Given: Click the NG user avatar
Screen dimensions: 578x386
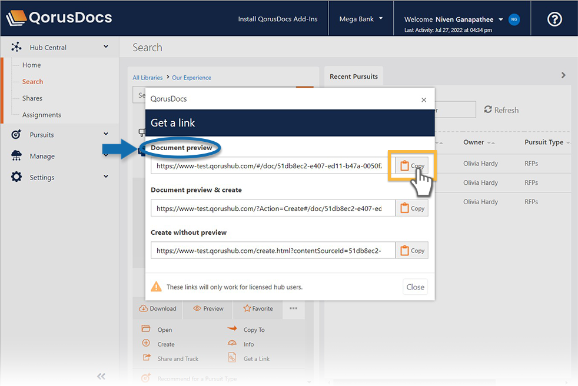Looking at the screenshot, I should click(x=514, y=19).
